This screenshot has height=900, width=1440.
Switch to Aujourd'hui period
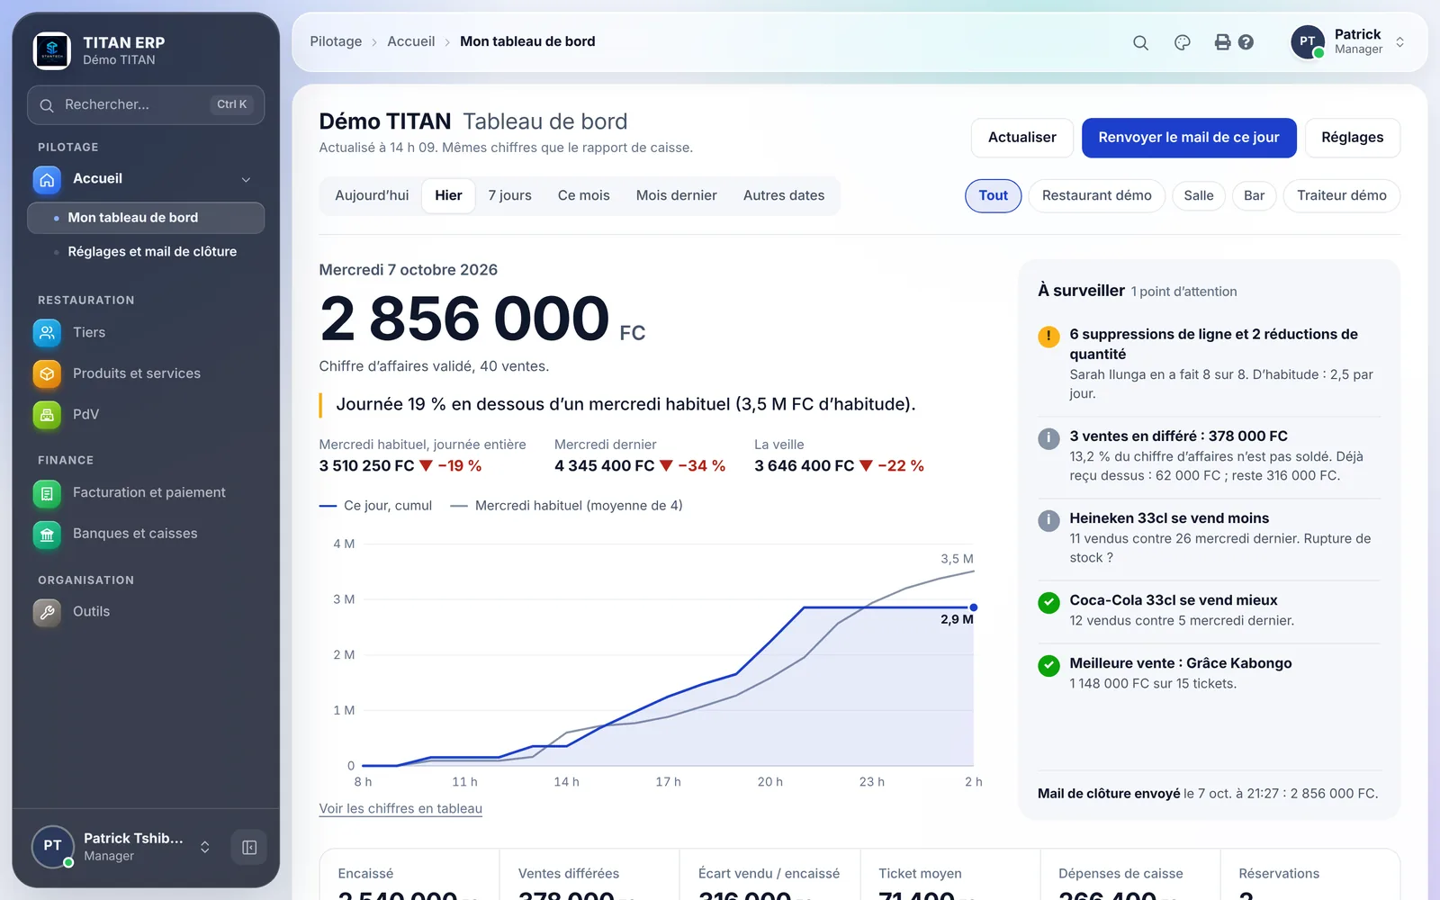(372, 196)
